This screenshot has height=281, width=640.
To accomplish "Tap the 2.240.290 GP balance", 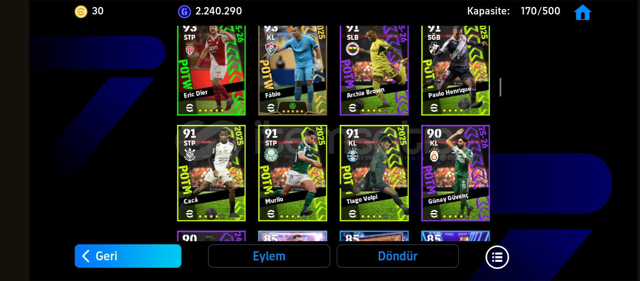I will [x=219, y=11].
